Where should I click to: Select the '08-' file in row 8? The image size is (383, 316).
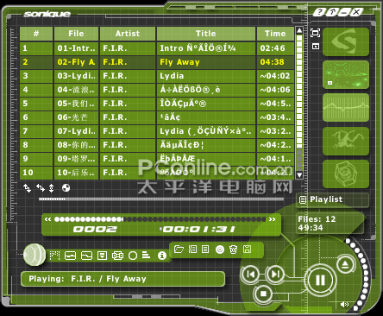[x=76, y=145]
